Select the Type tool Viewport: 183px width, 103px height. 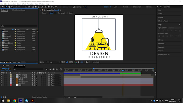click(x=39, y=7)
